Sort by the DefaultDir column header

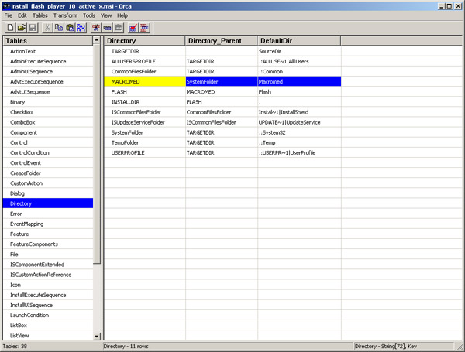(299, 41)
